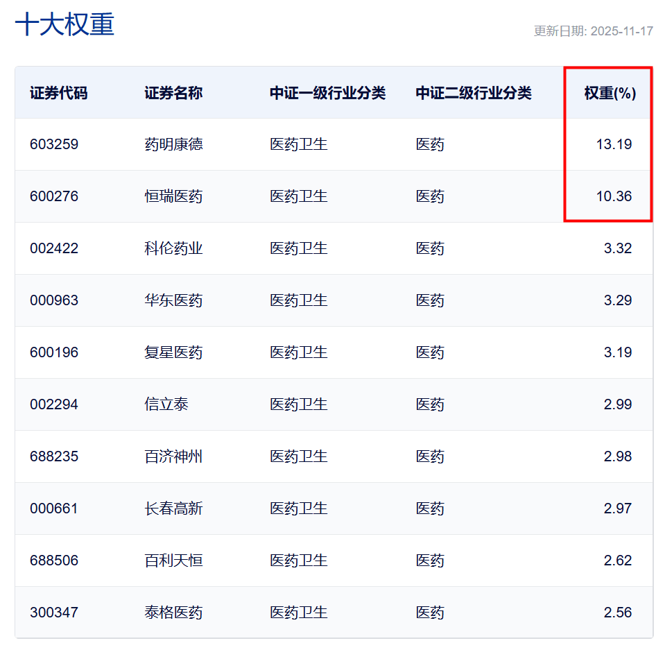Click 医药卫生 in the 华东医药 row
This screenshot has width=665, height=650.
(299, 300)
